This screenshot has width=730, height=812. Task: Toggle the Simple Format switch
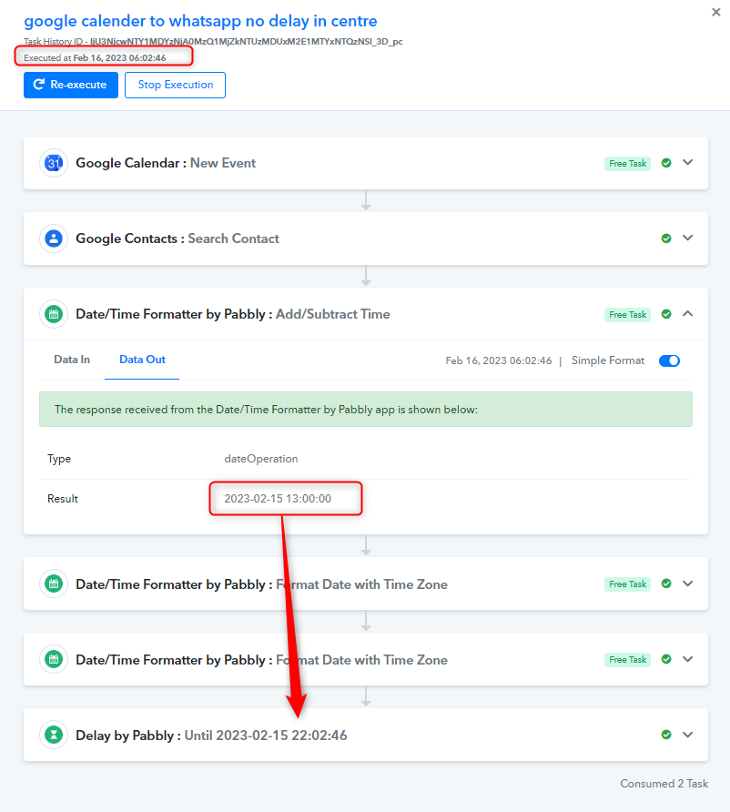[x=669, y=361]
